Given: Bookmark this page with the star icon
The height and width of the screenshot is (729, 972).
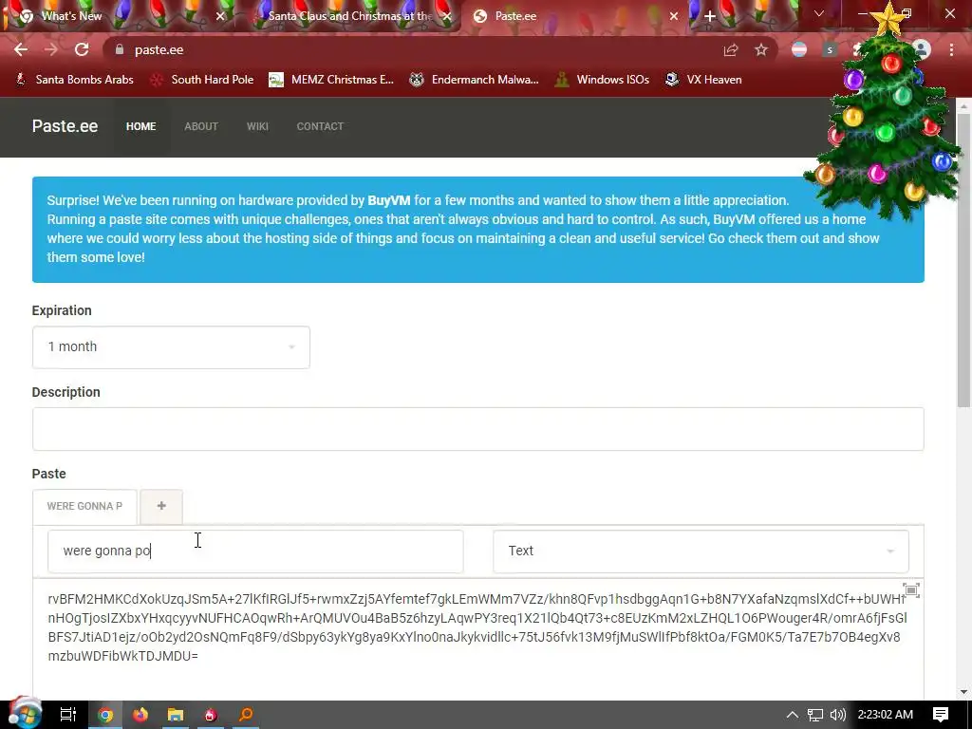Looking at the screenshot, I should click(x=761, y=49).
